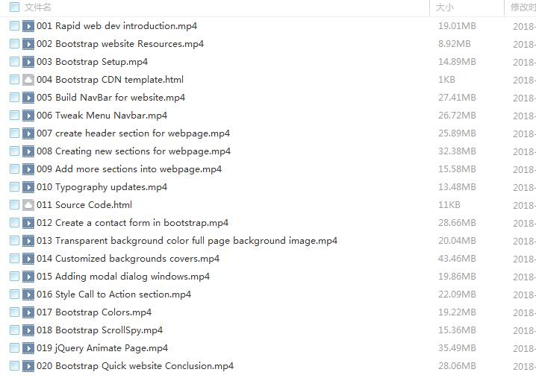The width and height of the screenshot is (536, 378).
Task: Click video icon of 002 Bootstrap website Resources.mp4
Action: 28,44
